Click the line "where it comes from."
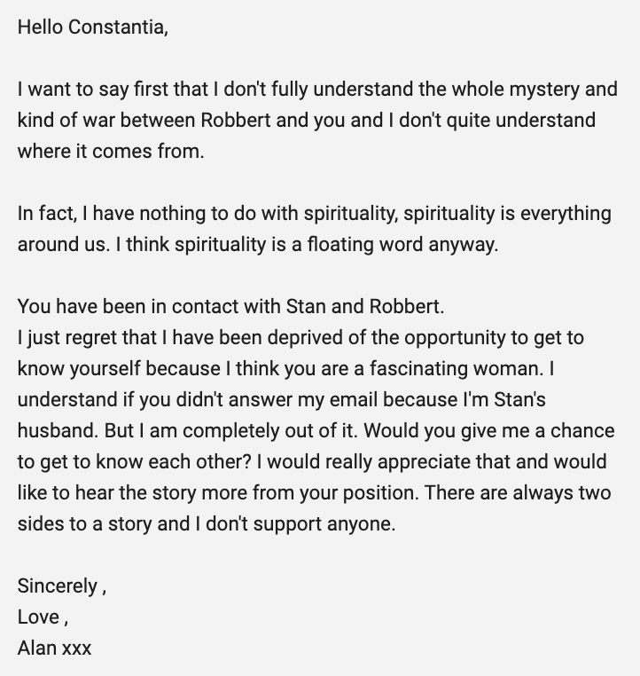This screenshot has height=676, width=640. pos(110,152)
